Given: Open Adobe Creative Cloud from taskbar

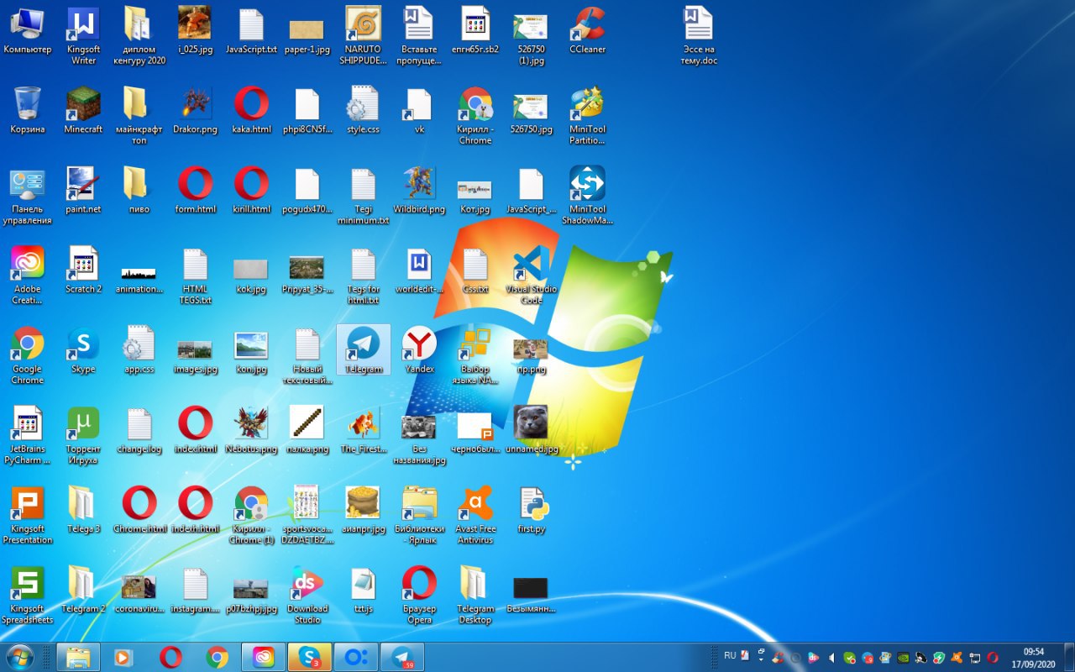Looking at the screenshot, I should point(263,657).
